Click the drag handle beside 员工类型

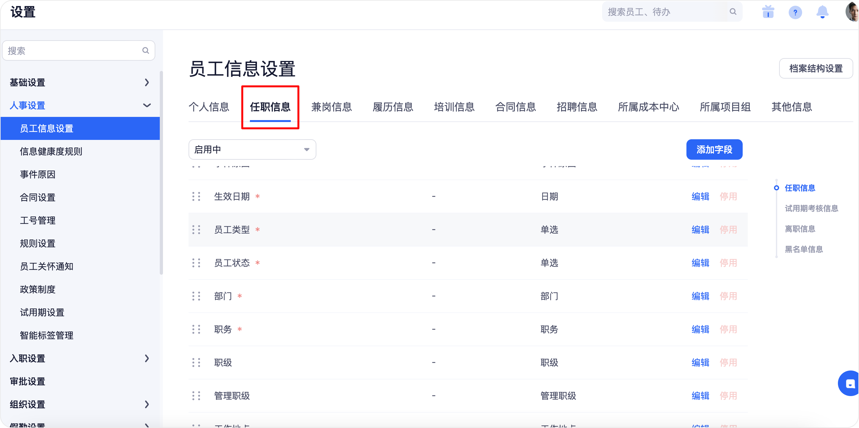coord(196,230)
